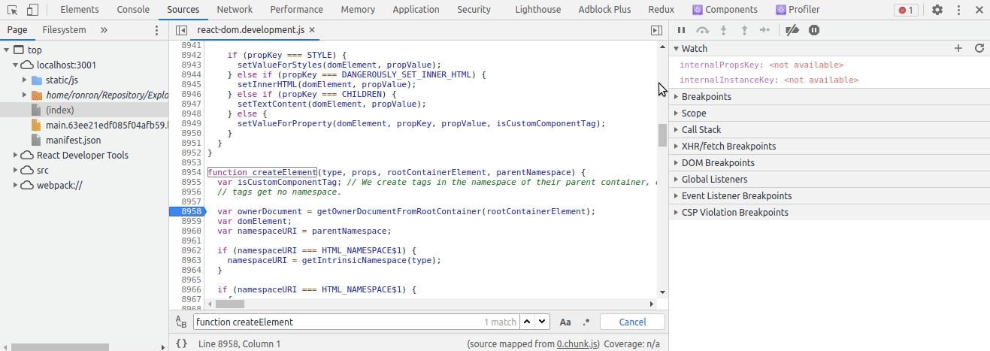The width and height of the screenshot is (990, 351).
Task: Expand React Developer Tools node
Action: (x=16, y=155)
